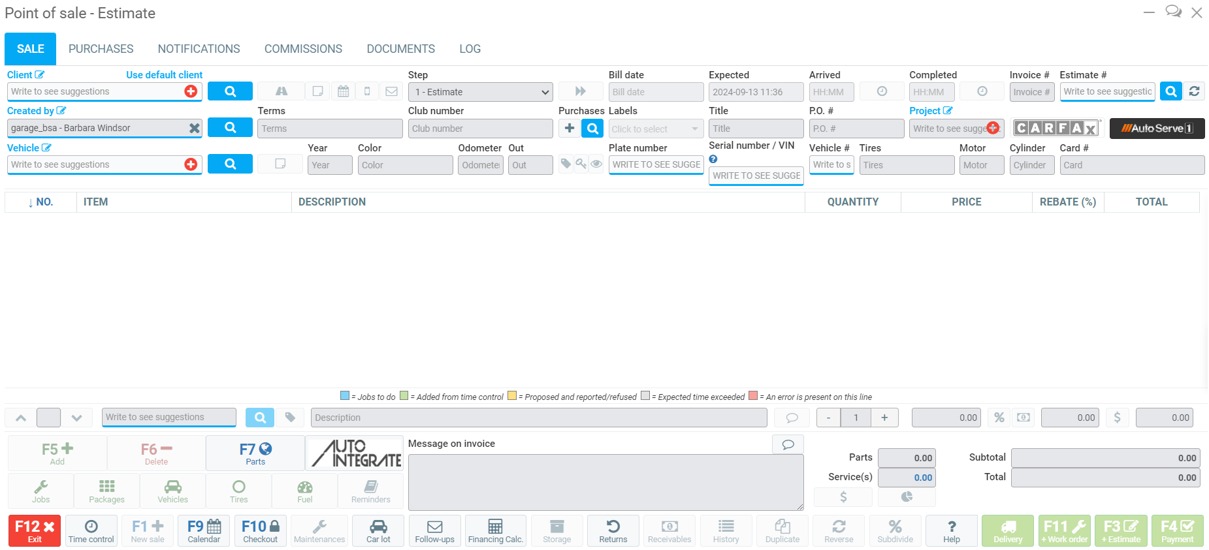The width and height of the screenshot is (1209, 550).
Task: Click the Returns button
Action: [613, 531]
